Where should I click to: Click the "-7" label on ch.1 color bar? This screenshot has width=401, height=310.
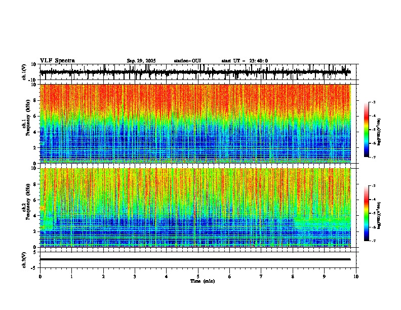(374, 157)
